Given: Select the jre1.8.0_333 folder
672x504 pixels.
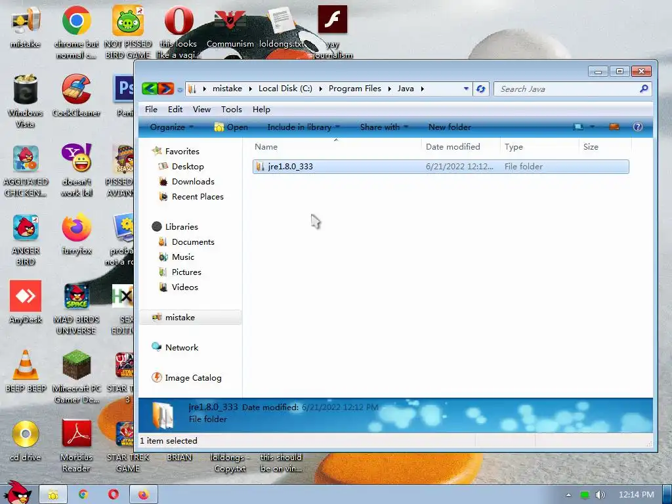Looking at the screenshot, I should (441, 166).
